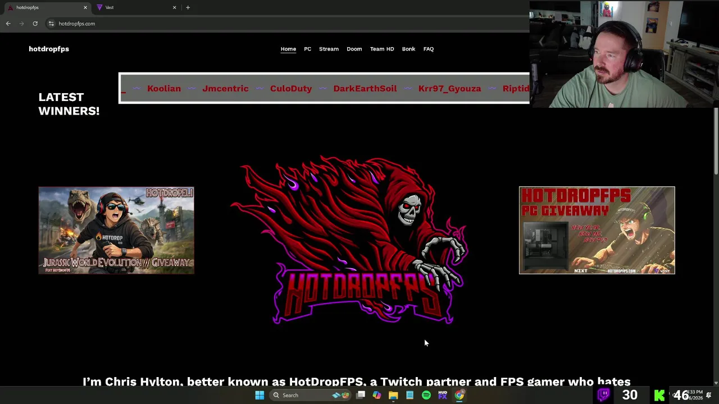
Task: Open the Jurassic World Evolution giveaway image
Action: click(x=116, y=231)
